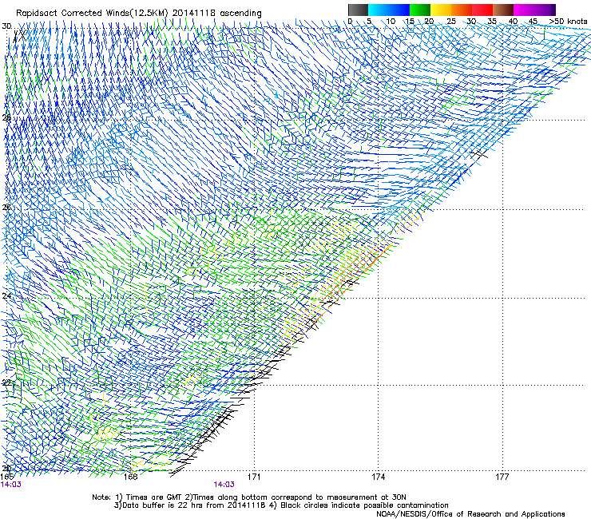
Task: Click the purple '14:03' time beneath longitude 165
Action: [x=11, y=485]
